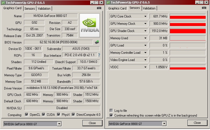The image size is (210, 130).
Task: Click the Driver Version field
Action: 62,88
